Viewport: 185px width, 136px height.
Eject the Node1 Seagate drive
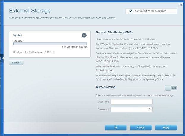tap(84, 35)
